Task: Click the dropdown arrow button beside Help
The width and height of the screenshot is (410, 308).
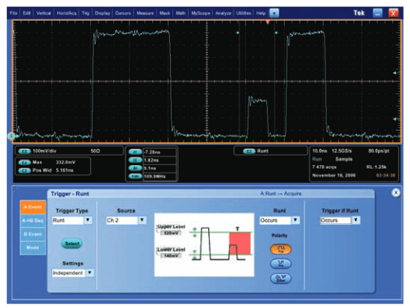Action: point(274,12)
